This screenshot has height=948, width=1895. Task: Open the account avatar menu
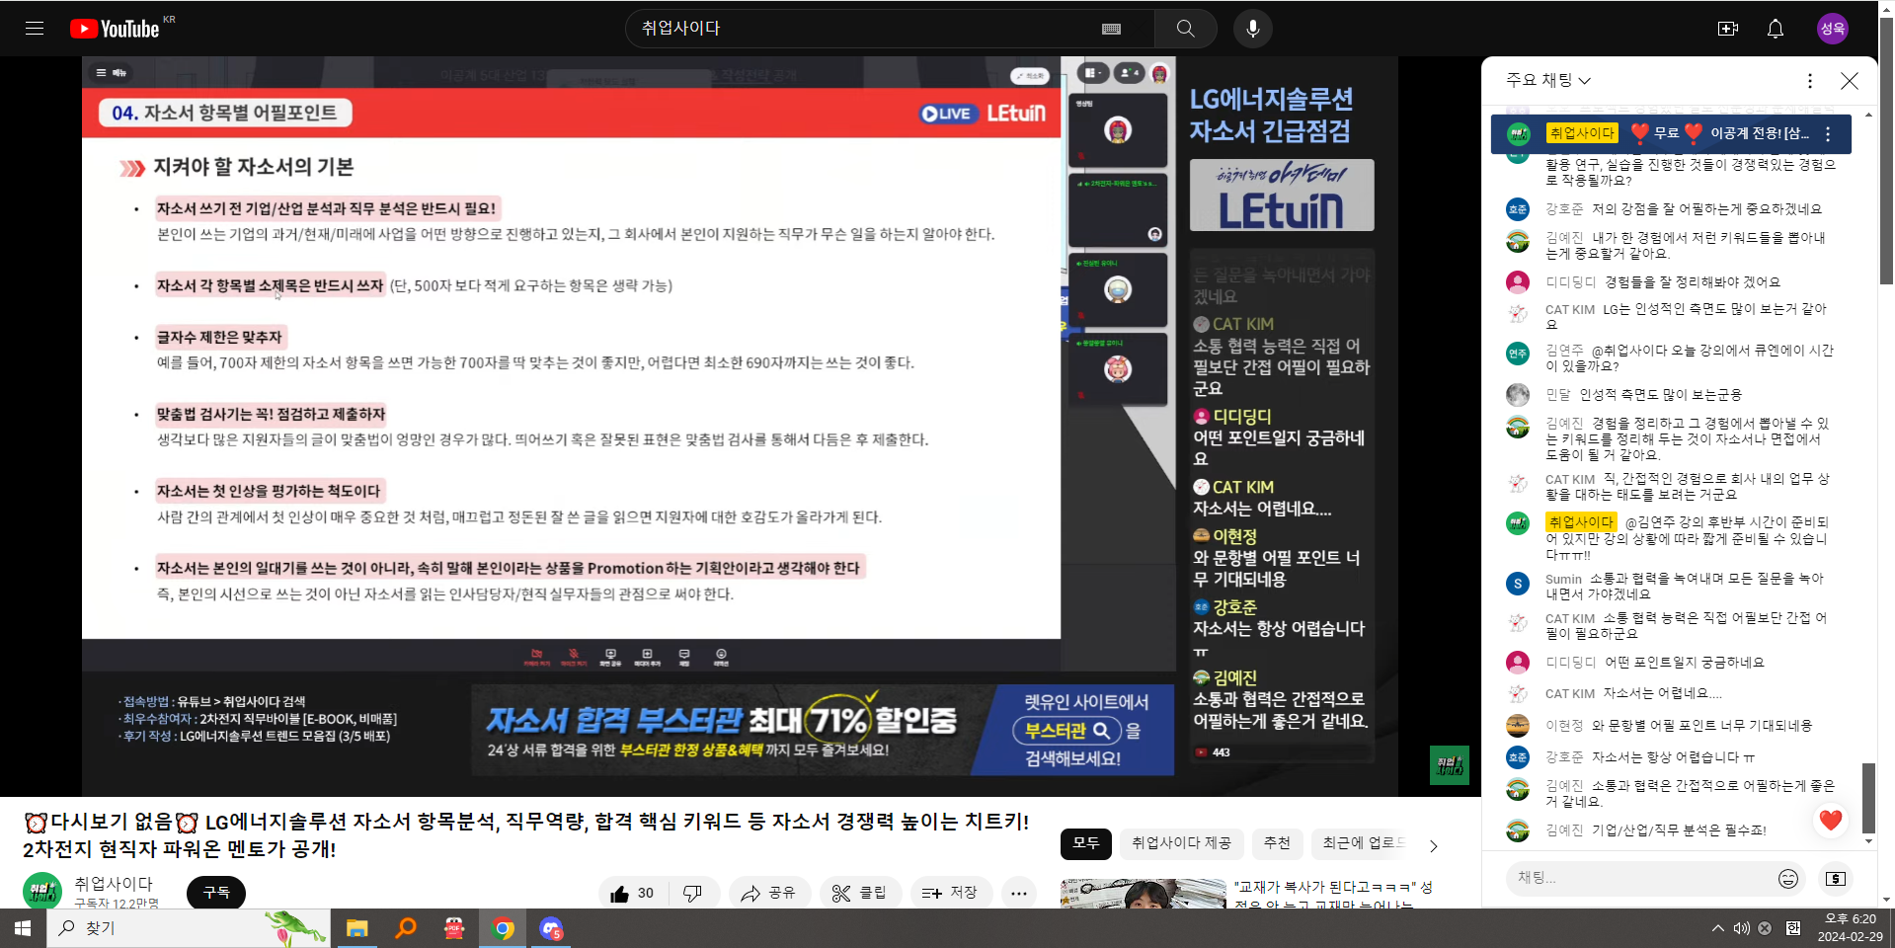pos(1833,29)
